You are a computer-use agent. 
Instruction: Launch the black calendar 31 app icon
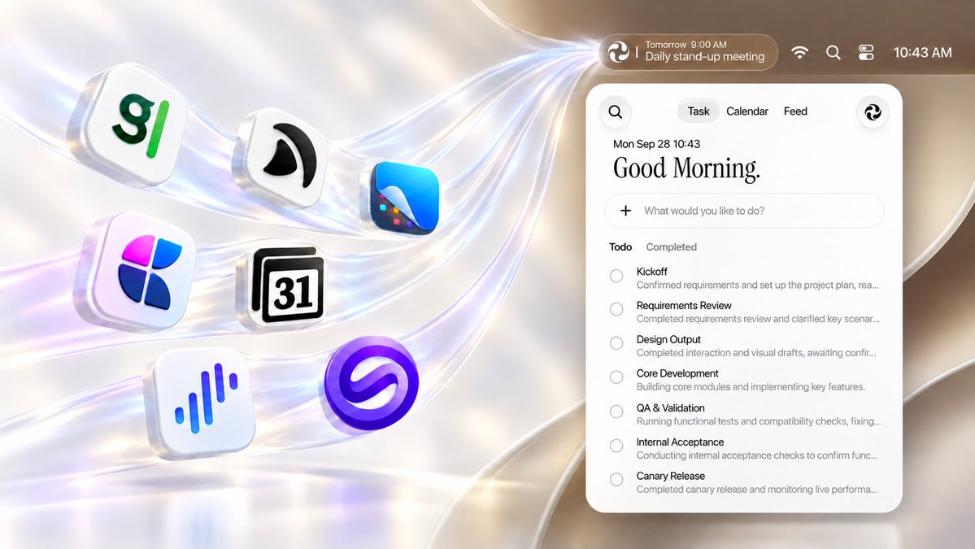(x=285, y=286)
